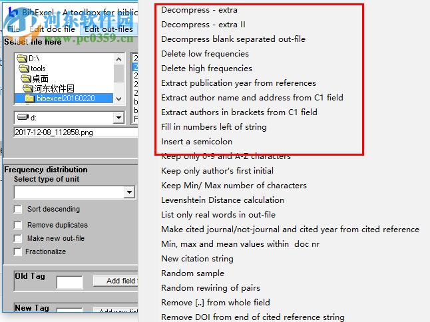Select the 'Decompress - extra' menu entry

(199, 10)
